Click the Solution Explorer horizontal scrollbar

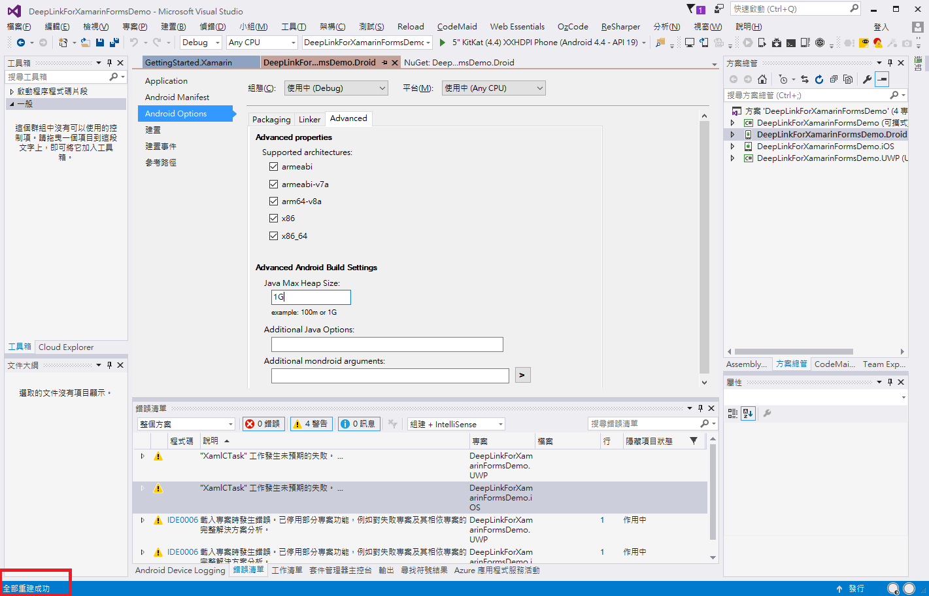[x=794, y=351]
